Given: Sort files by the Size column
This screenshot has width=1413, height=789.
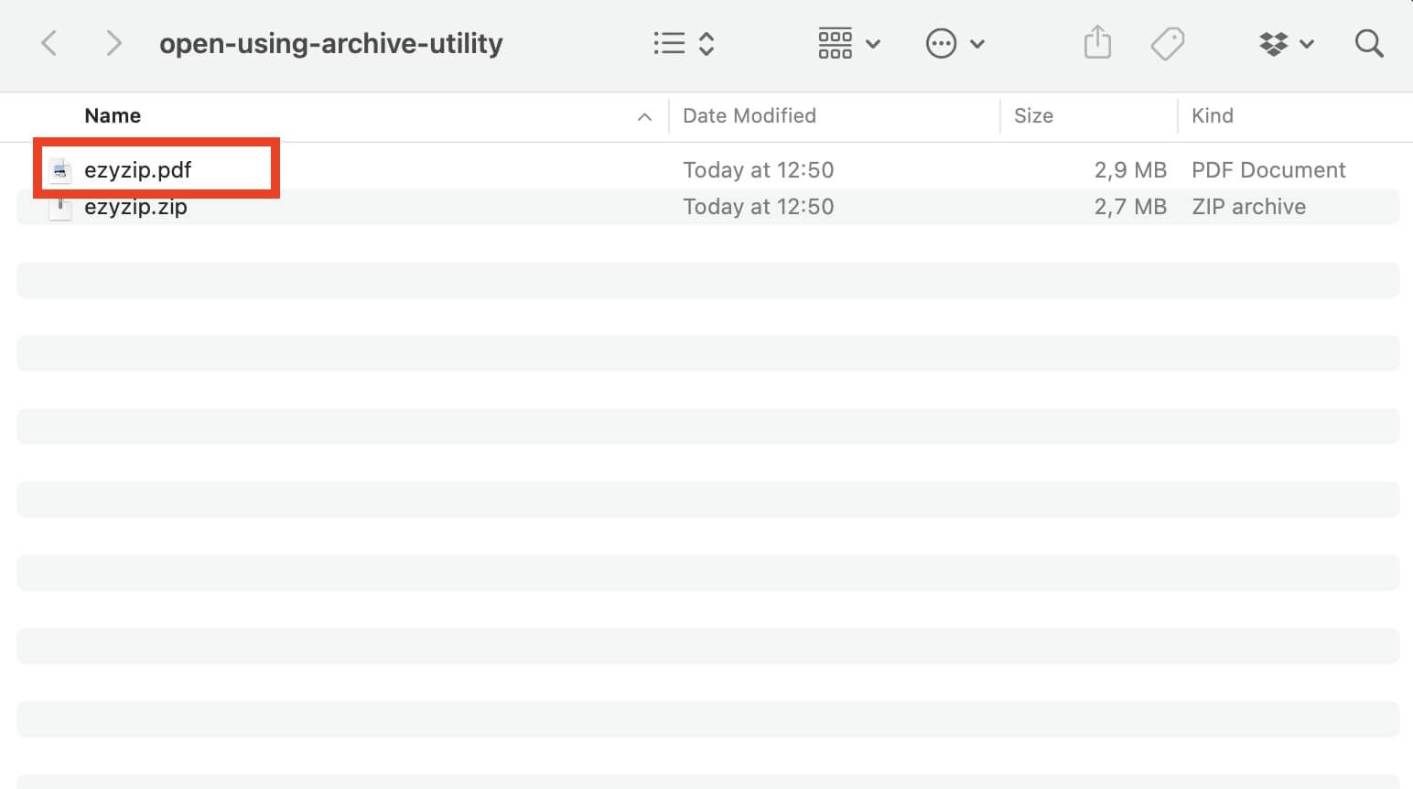Looking at the screenshot, I should [x=1033, y=115].
